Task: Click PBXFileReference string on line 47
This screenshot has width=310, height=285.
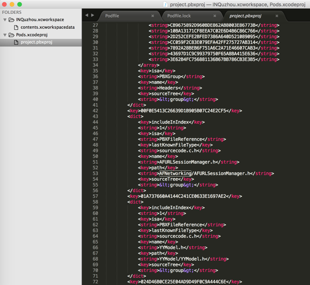Action: coord(181,139)
